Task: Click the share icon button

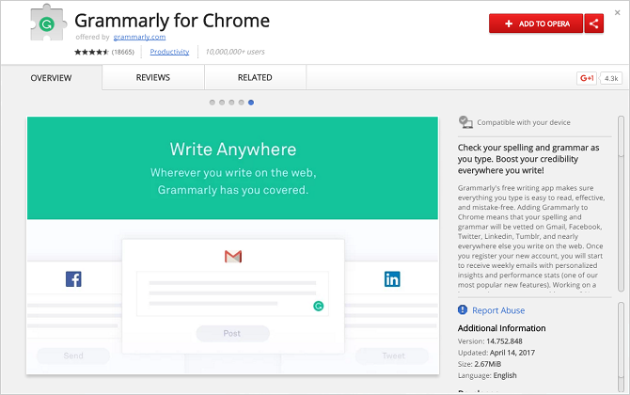Action: (x=594, y=24)
